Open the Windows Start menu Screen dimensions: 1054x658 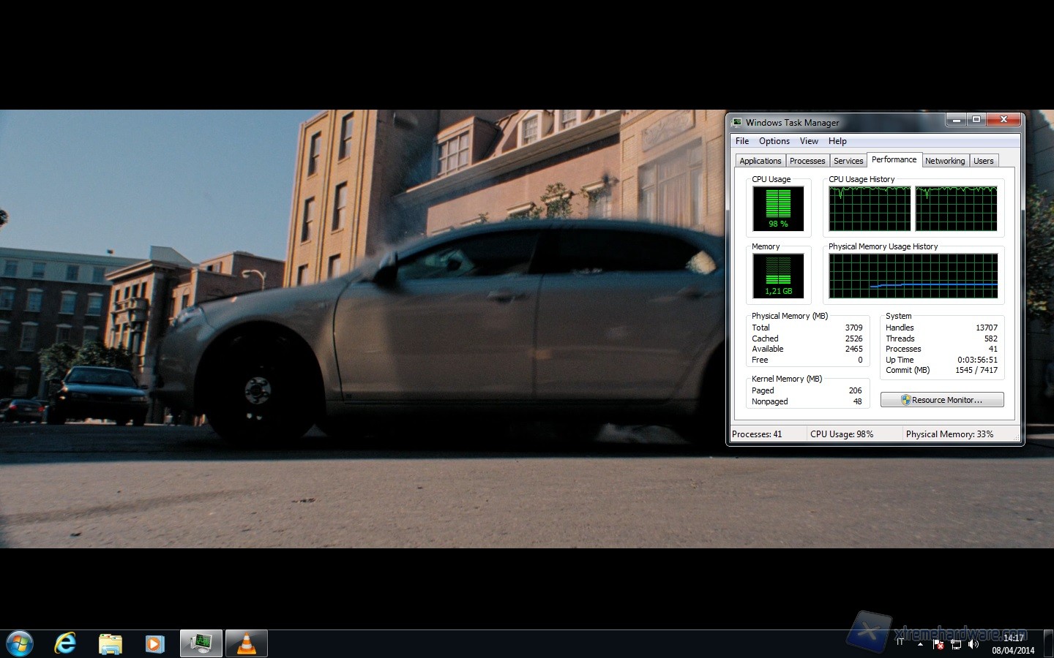click(x=19, y=643)
